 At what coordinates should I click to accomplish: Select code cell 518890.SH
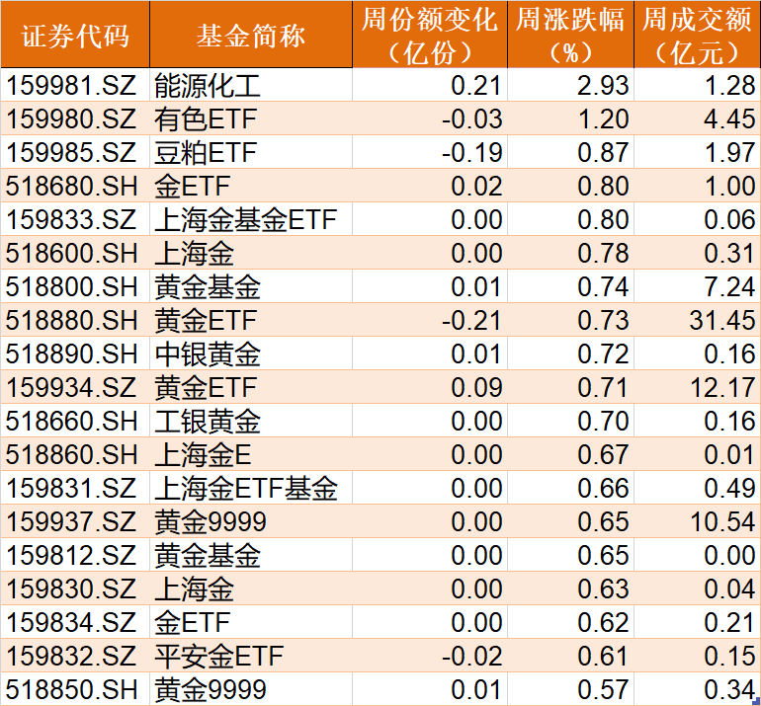75,353
